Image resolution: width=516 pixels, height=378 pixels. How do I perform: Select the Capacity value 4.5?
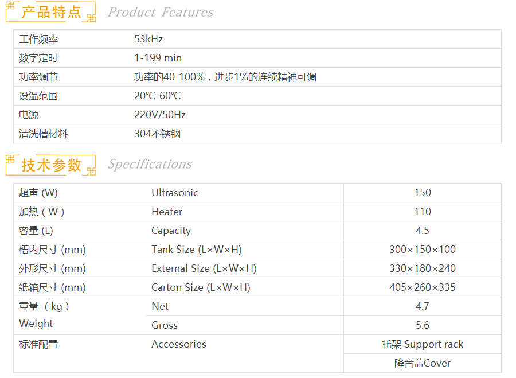click(x=423, y=231)
